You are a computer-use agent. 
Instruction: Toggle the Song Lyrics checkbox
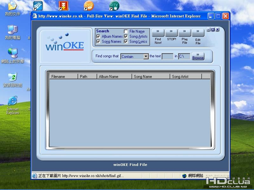126,42
